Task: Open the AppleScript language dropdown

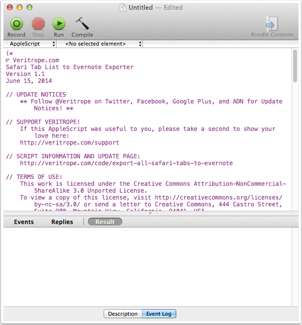Action: coord(30,44)
